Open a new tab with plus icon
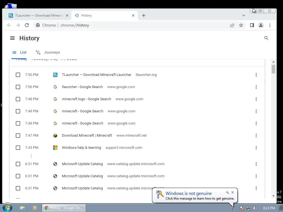The width and height of the screenshot is (283, 212). coord(144,15)
